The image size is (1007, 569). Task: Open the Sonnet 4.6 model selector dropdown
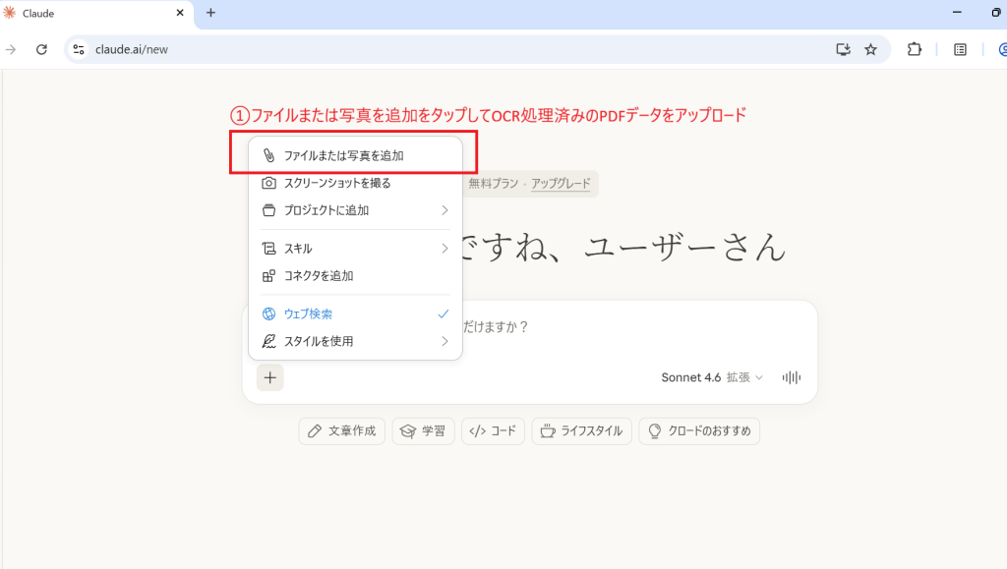(713, 377)
